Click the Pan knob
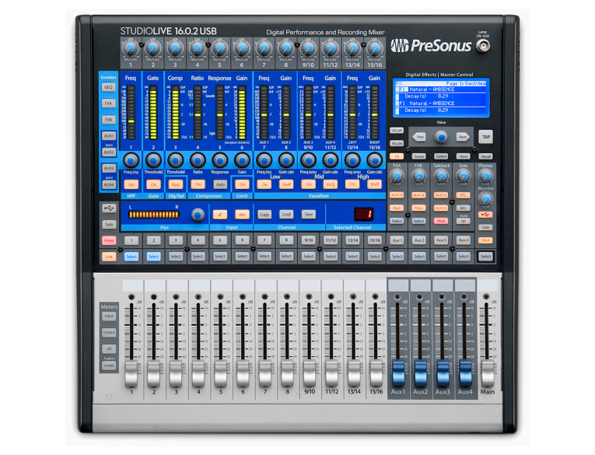 coord(198,215)
